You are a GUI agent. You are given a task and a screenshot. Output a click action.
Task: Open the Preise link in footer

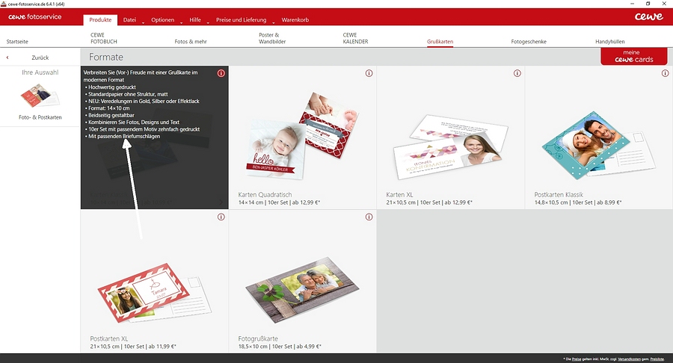click(576, 359)
